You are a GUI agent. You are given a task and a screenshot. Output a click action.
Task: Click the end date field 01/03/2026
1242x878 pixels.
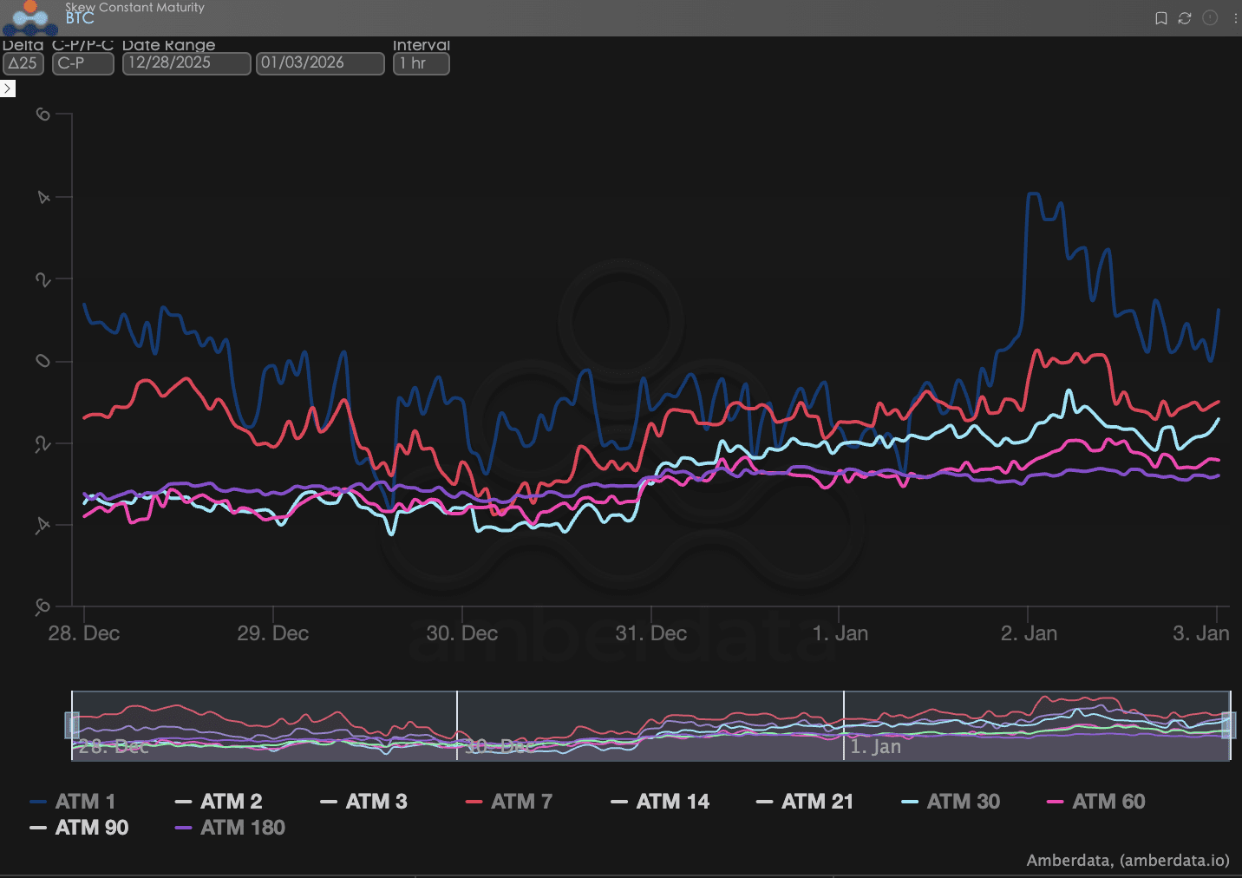tap(319, 63)
